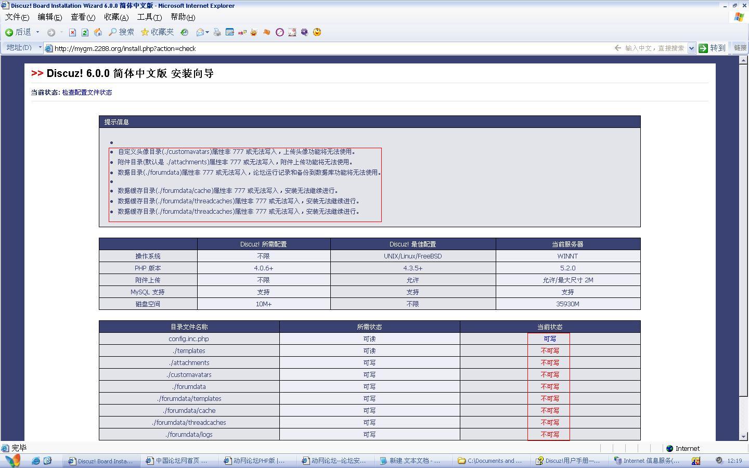Viewport: 749px width, 468px height.
Task: Click the Edit page icon
Action: pos(229,32)
